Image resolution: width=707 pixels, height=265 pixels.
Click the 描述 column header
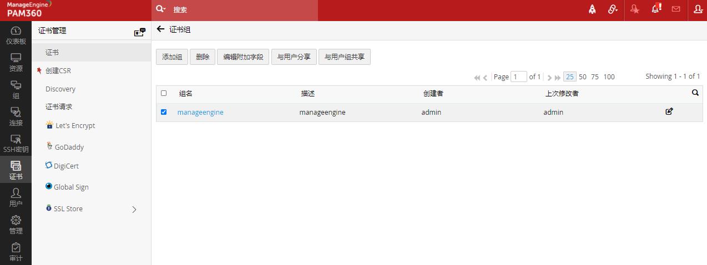pyautogui.click(x=308, y=94)
